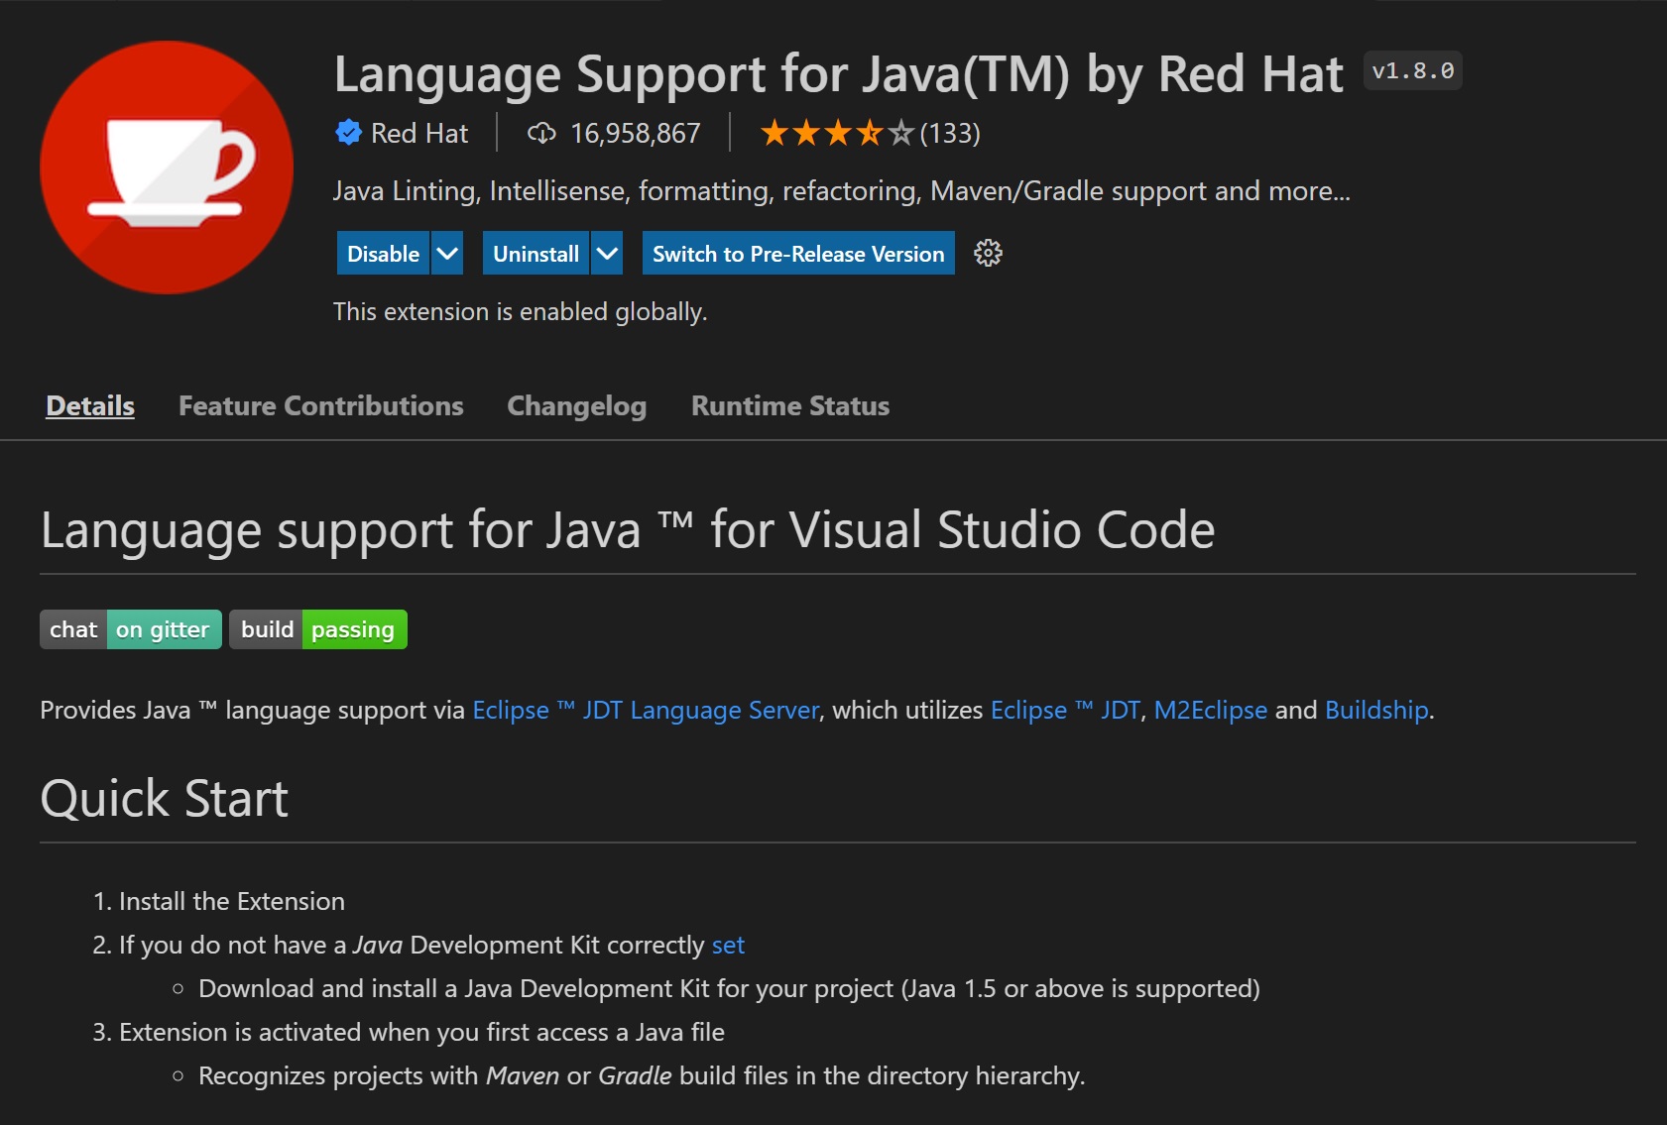Click the empty fifth star to rate
This screenshot has width=1667, height=1125.
click(x=900, y=132)
